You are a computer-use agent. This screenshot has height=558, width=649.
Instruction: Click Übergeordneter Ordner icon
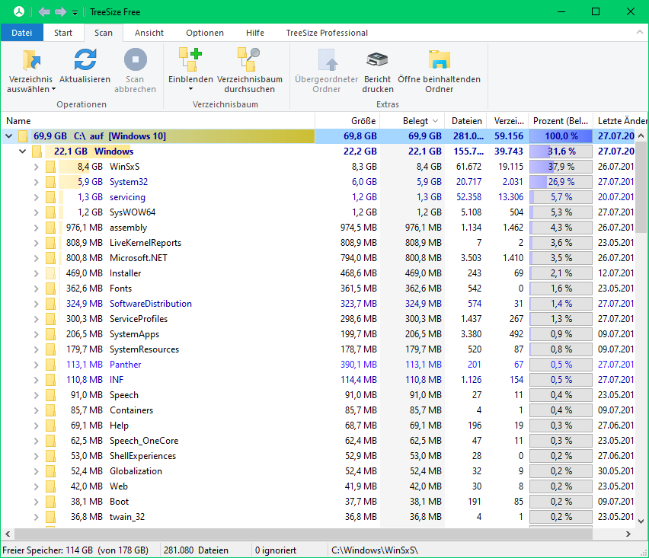point(327,60)
